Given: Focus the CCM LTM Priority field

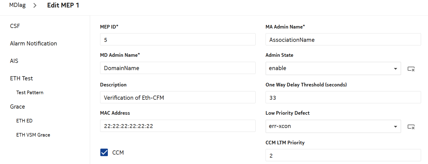Looking at the screenshot, I should point(343,155).
